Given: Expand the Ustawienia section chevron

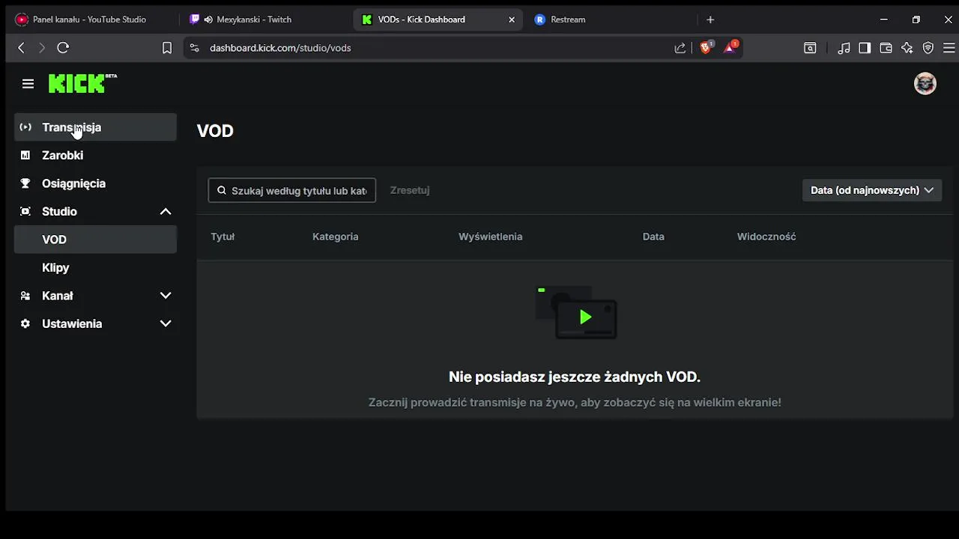Looking at the screenshot, I should point(166,323).
